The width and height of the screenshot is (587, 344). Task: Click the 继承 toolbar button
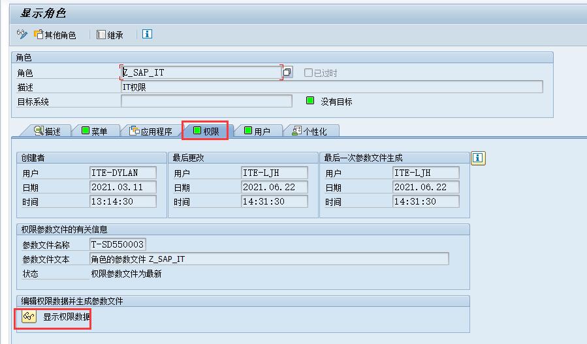pos(110,35)
